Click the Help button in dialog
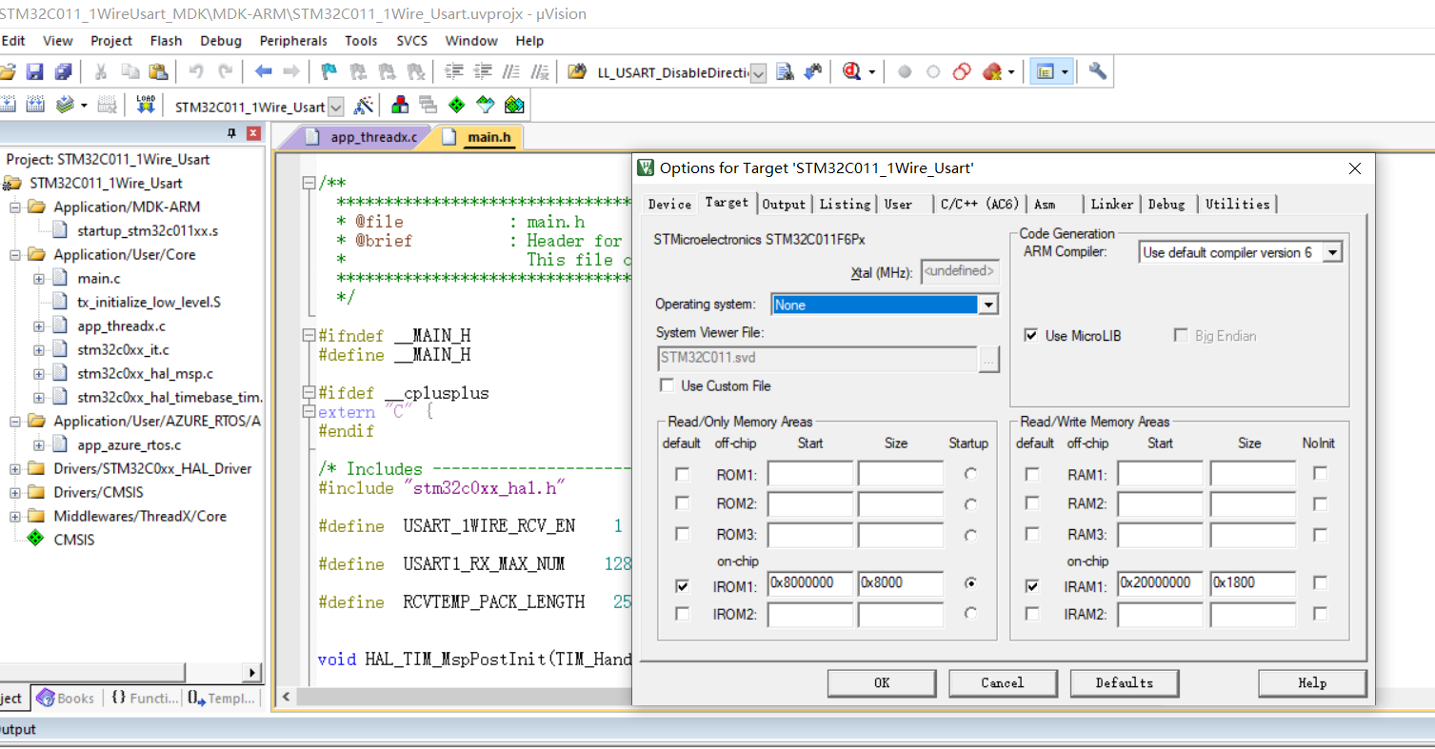The height and width of the screenshot is (749, 1435). click(x=1312, y=682)
